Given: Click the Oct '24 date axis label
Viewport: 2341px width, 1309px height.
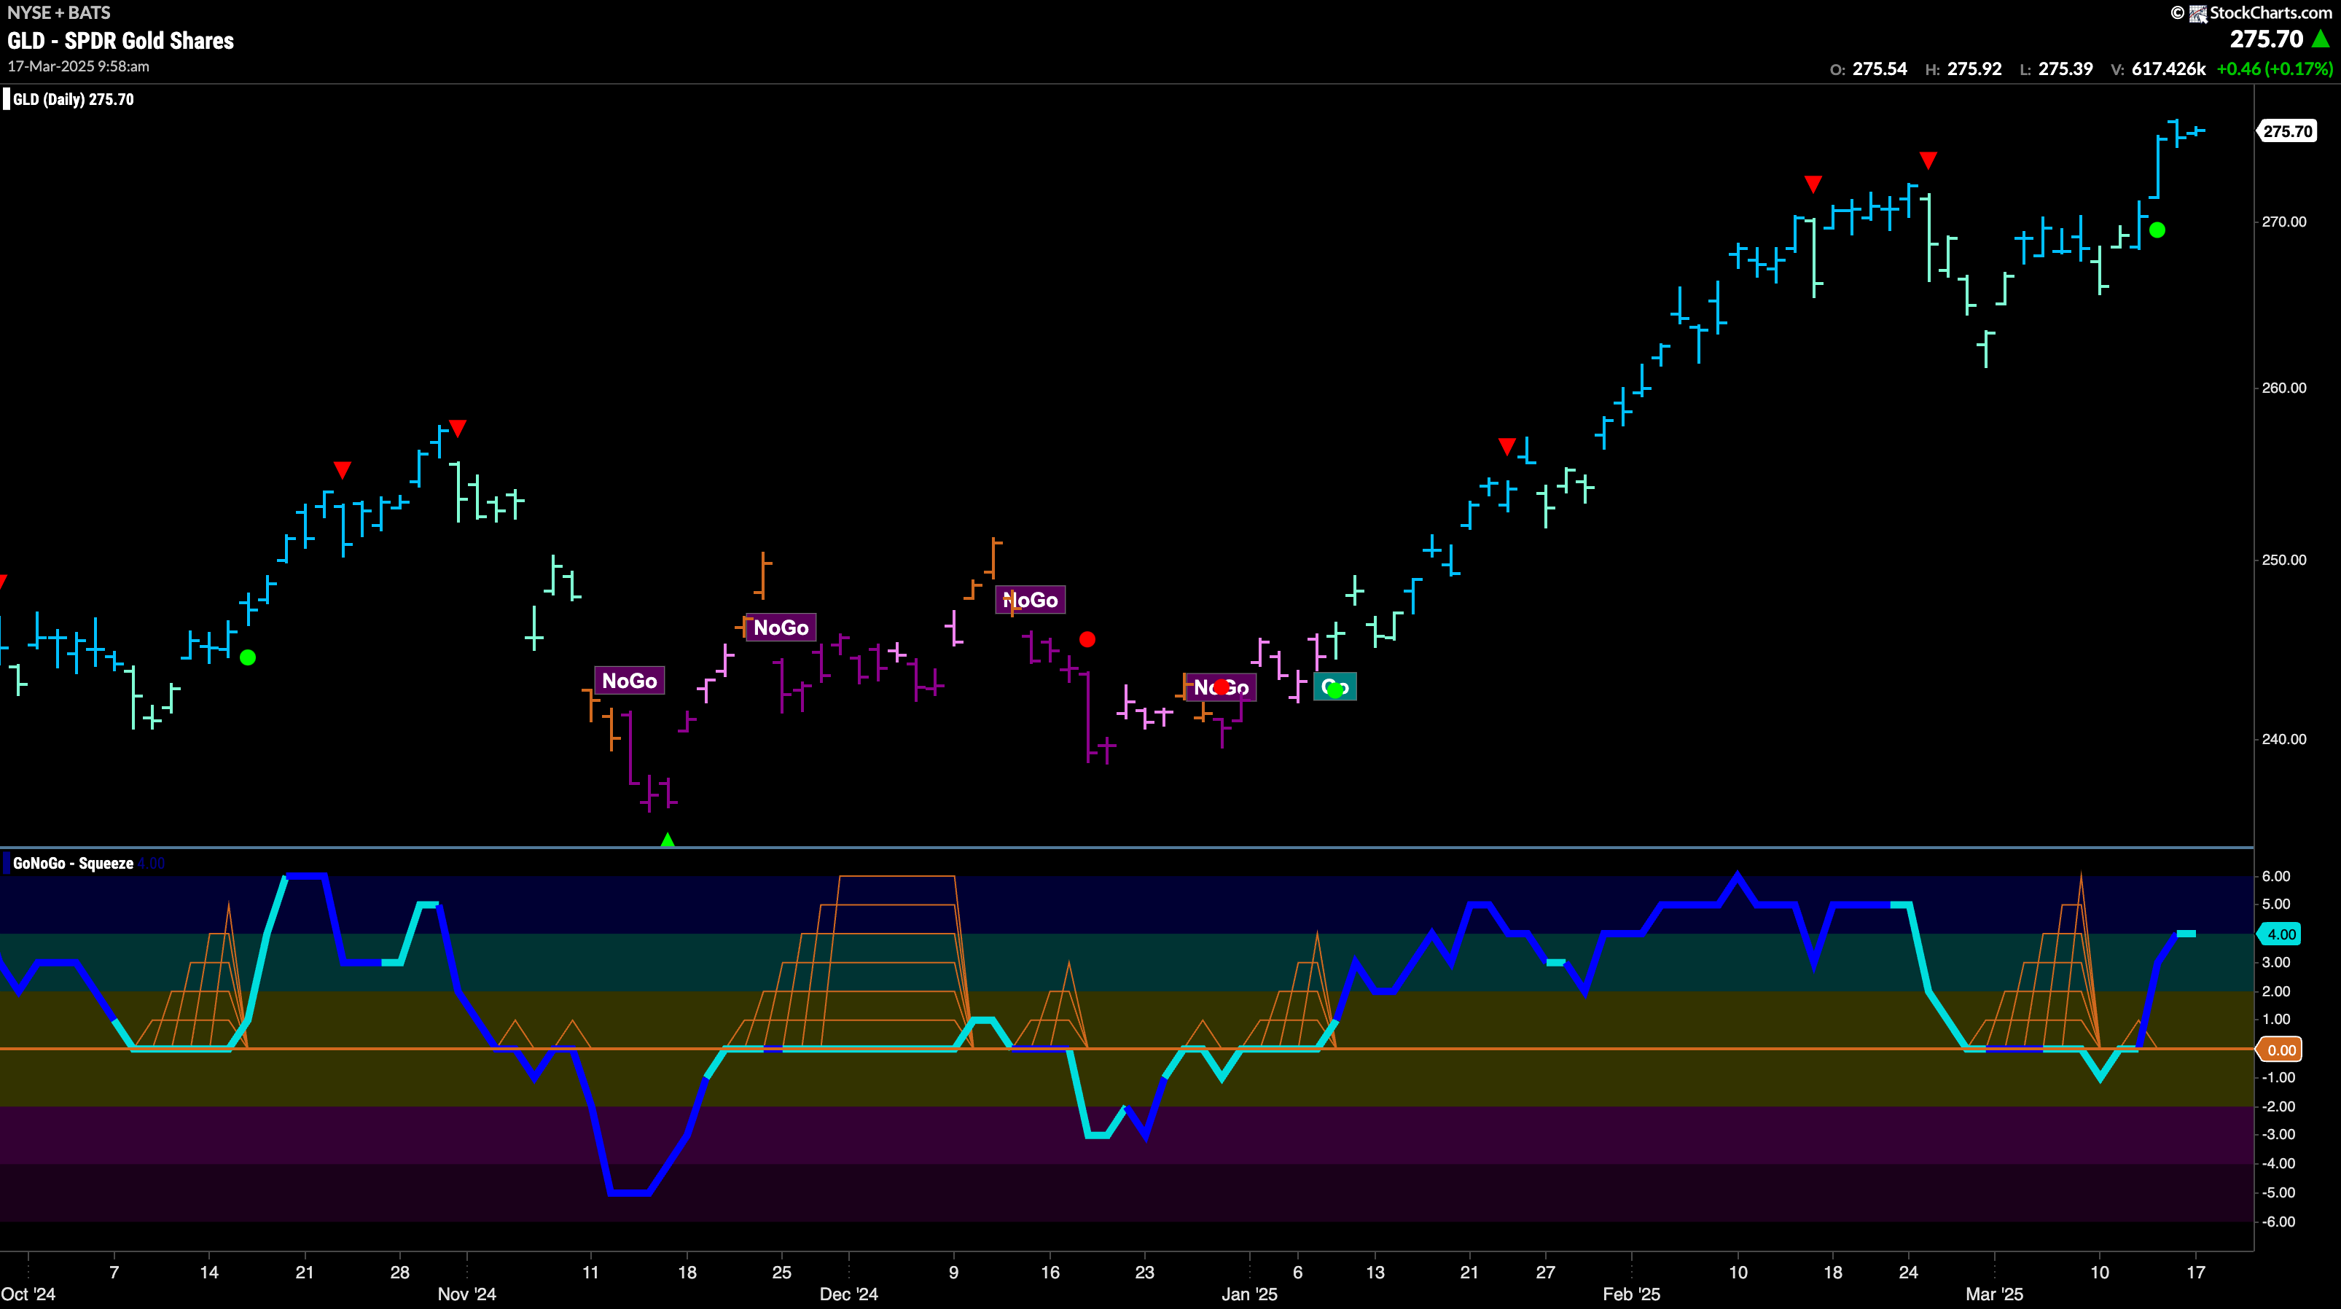Looking at the screenshot, I should click(28, 1294).
